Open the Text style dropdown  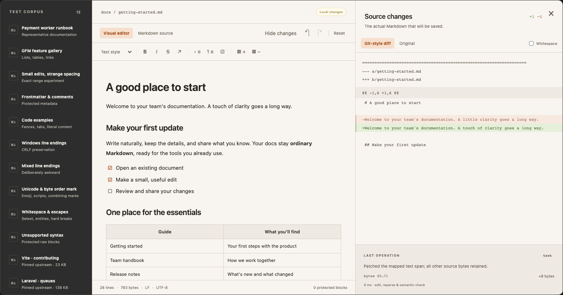[x=116, y=52]
